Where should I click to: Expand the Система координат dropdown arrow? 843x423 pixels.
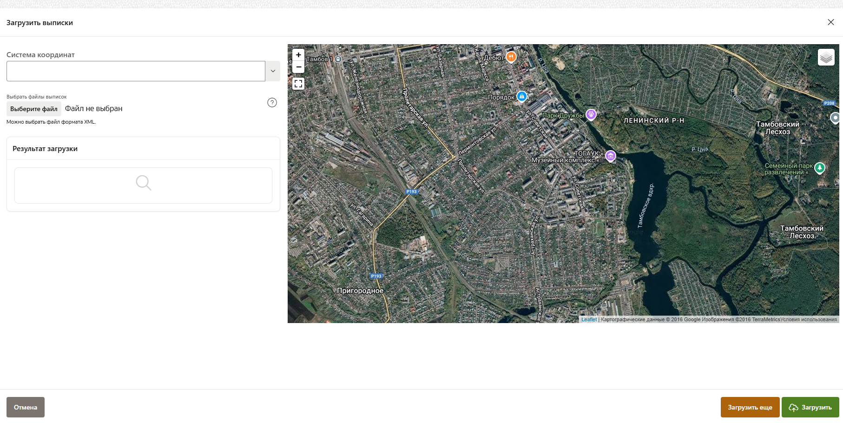pos(273,71)
